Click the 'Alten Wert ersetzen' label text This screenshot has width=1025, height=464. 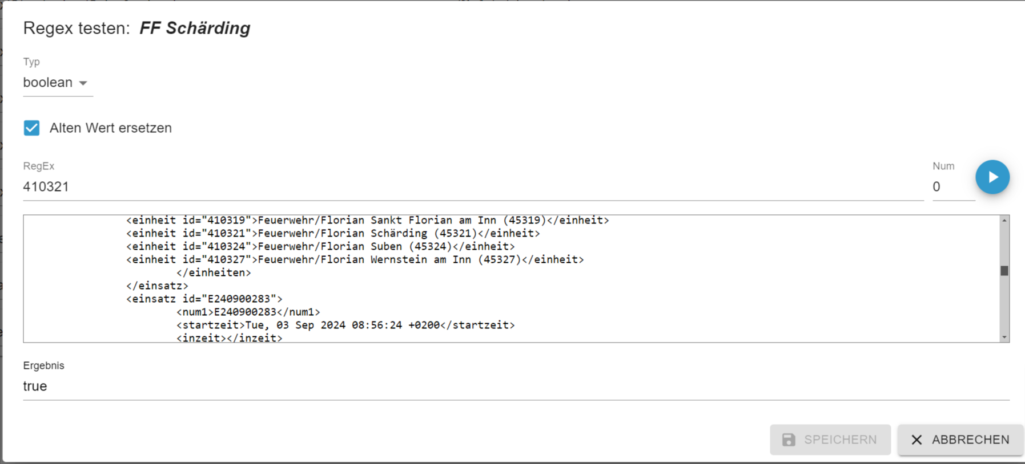111,128
